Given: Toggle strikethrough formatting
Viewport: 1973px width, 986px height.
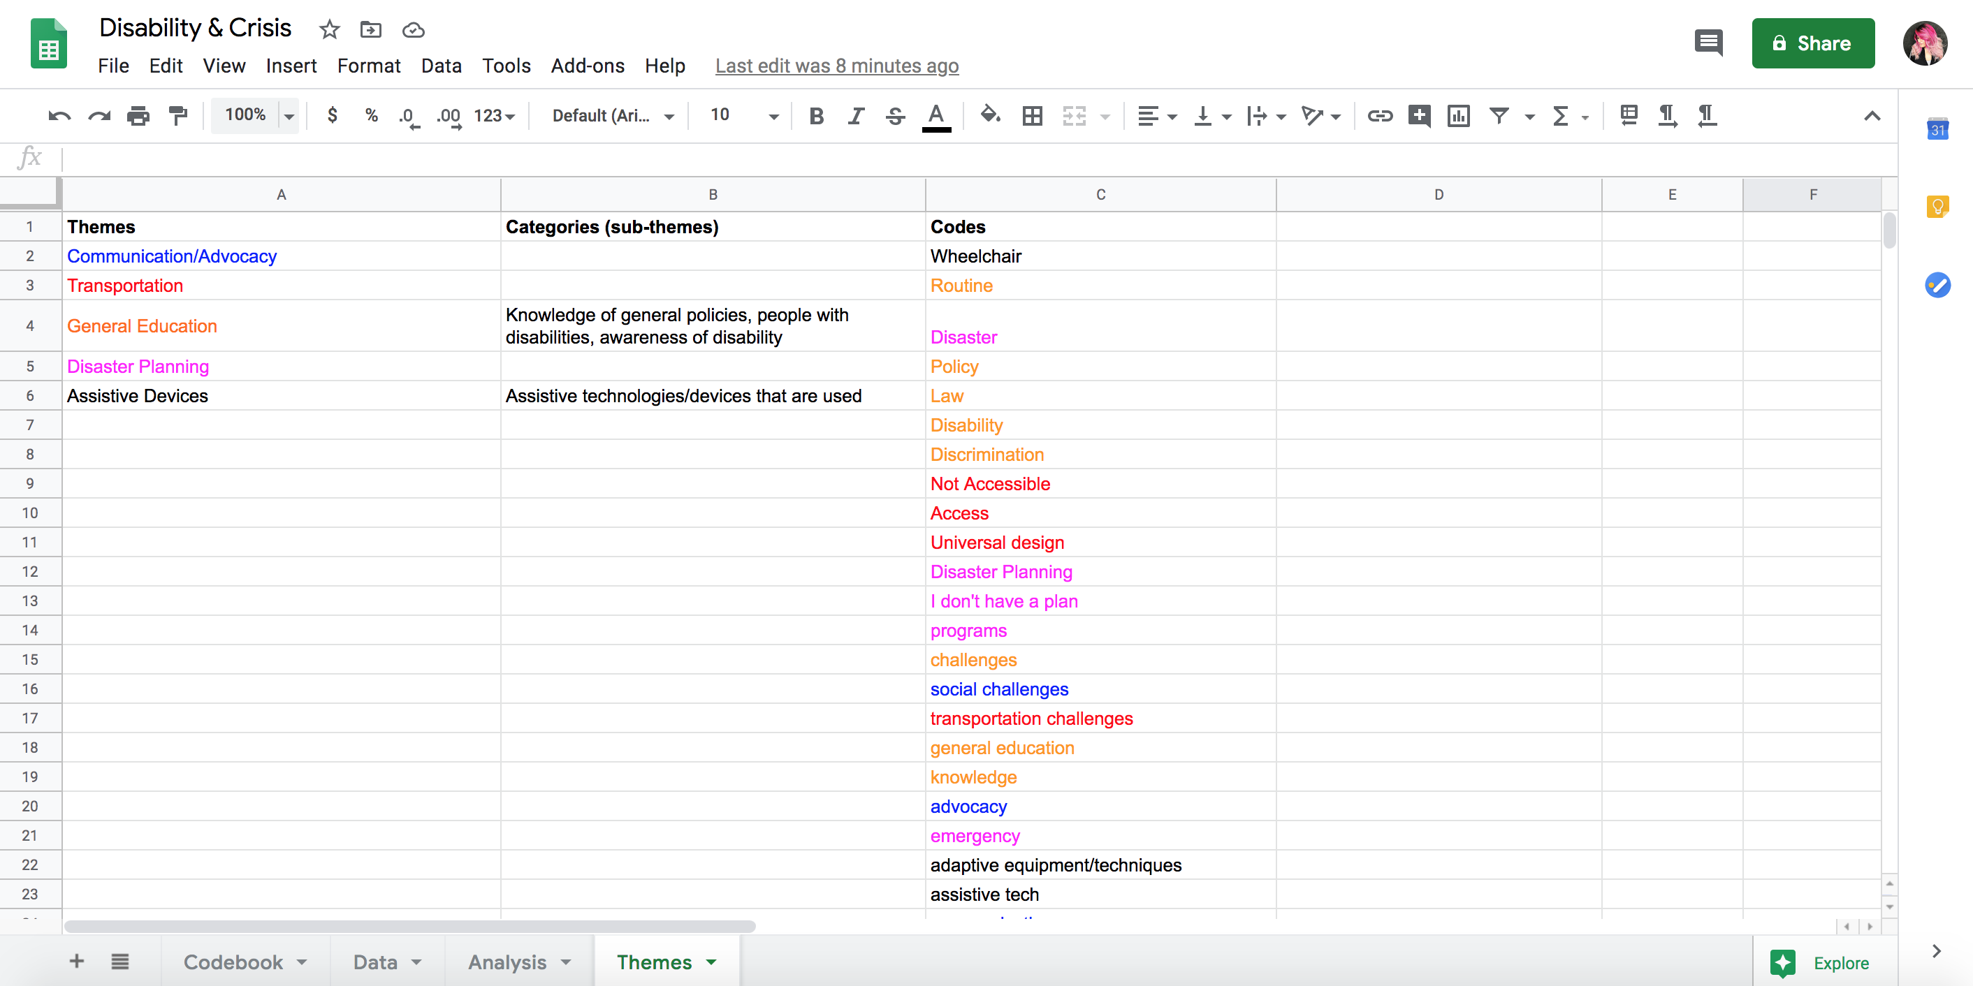Looking at the screenshot, I should pyautogui.click(x=896, y=116).
